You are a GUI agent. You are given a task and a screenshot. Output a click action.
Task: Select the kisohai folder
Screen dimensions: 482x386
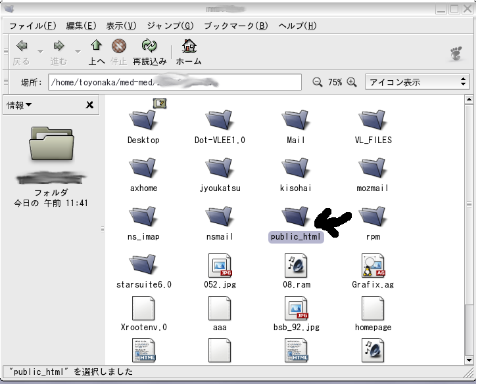click(296, 167)
